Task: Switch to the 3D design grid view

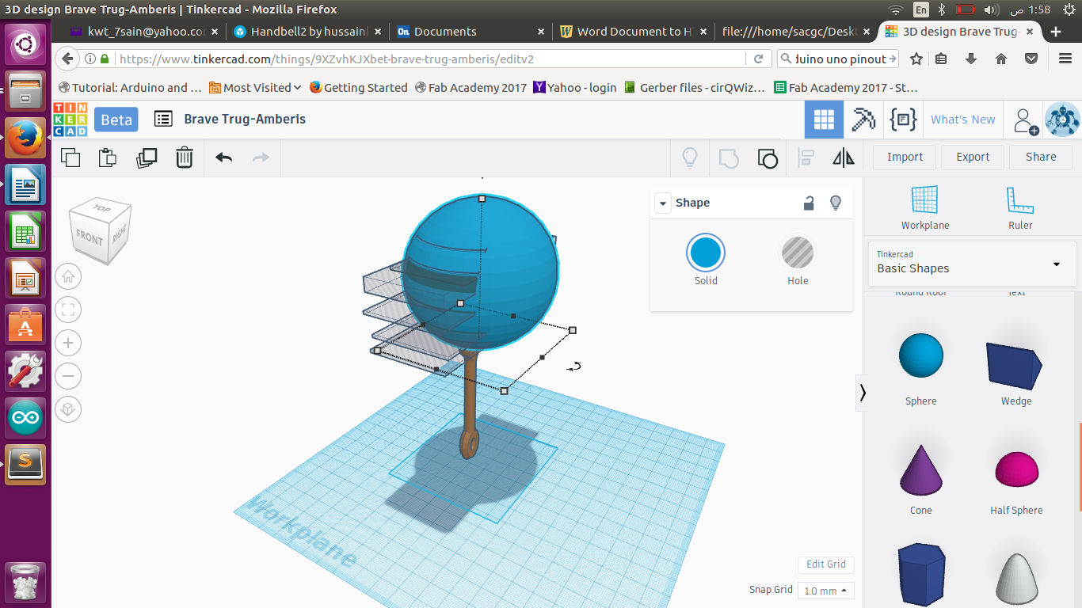Action: click(824, 120)
